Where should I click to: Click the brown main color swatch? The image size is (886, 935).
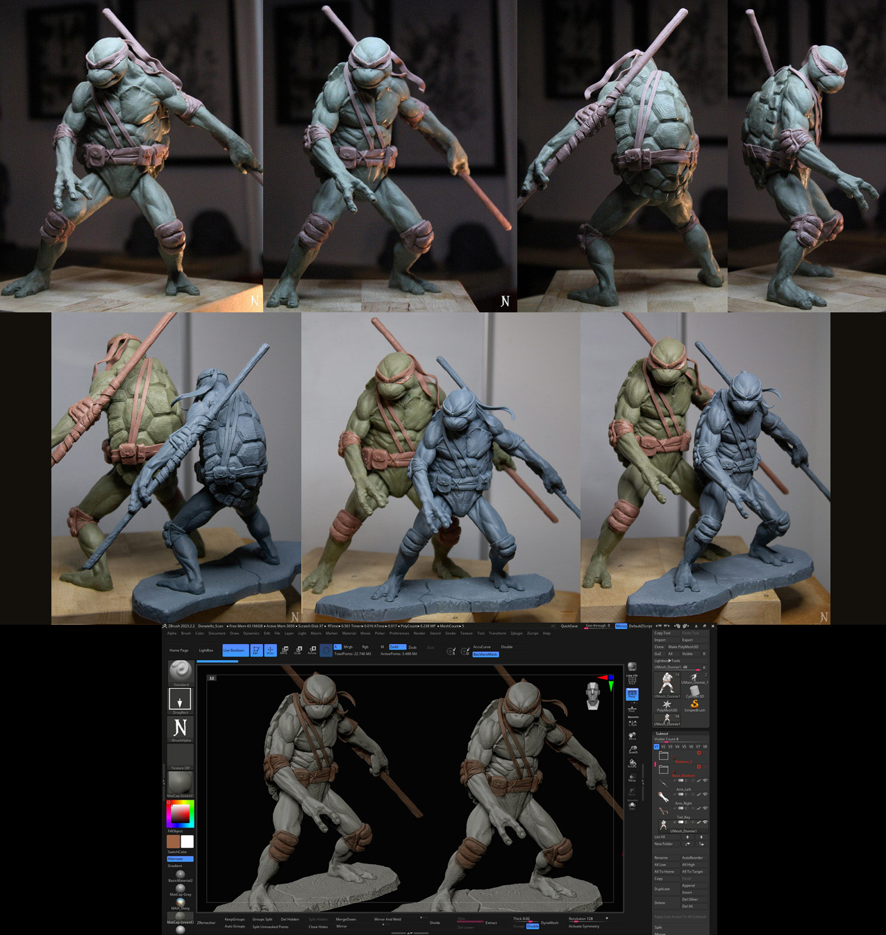click(174, 841)
